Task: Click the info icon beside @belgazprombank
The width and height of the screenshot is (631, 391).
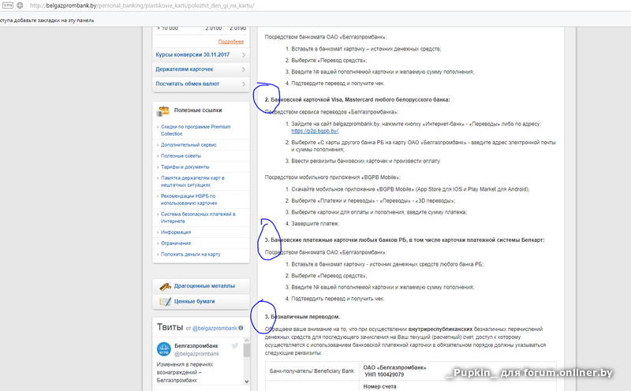Action: pyautogui.click(x=241, y=328)
